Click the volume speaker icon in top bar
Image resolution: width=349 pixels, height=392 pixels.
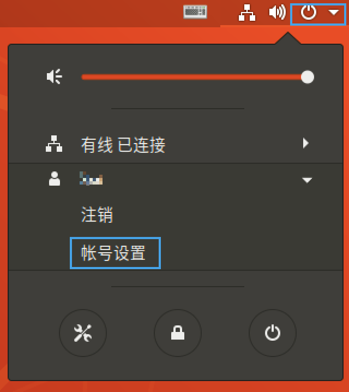point(277,12)
